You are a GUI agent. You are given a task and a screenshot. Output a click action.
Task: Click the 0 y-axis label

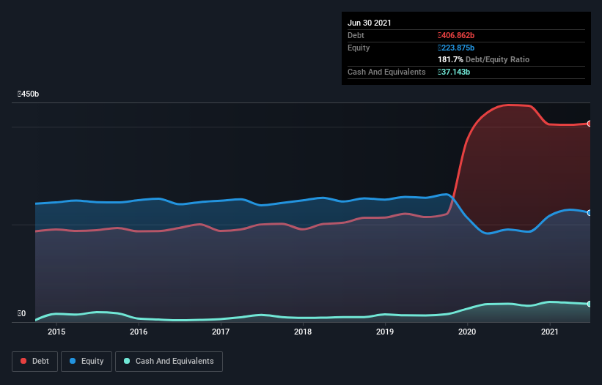21,313
